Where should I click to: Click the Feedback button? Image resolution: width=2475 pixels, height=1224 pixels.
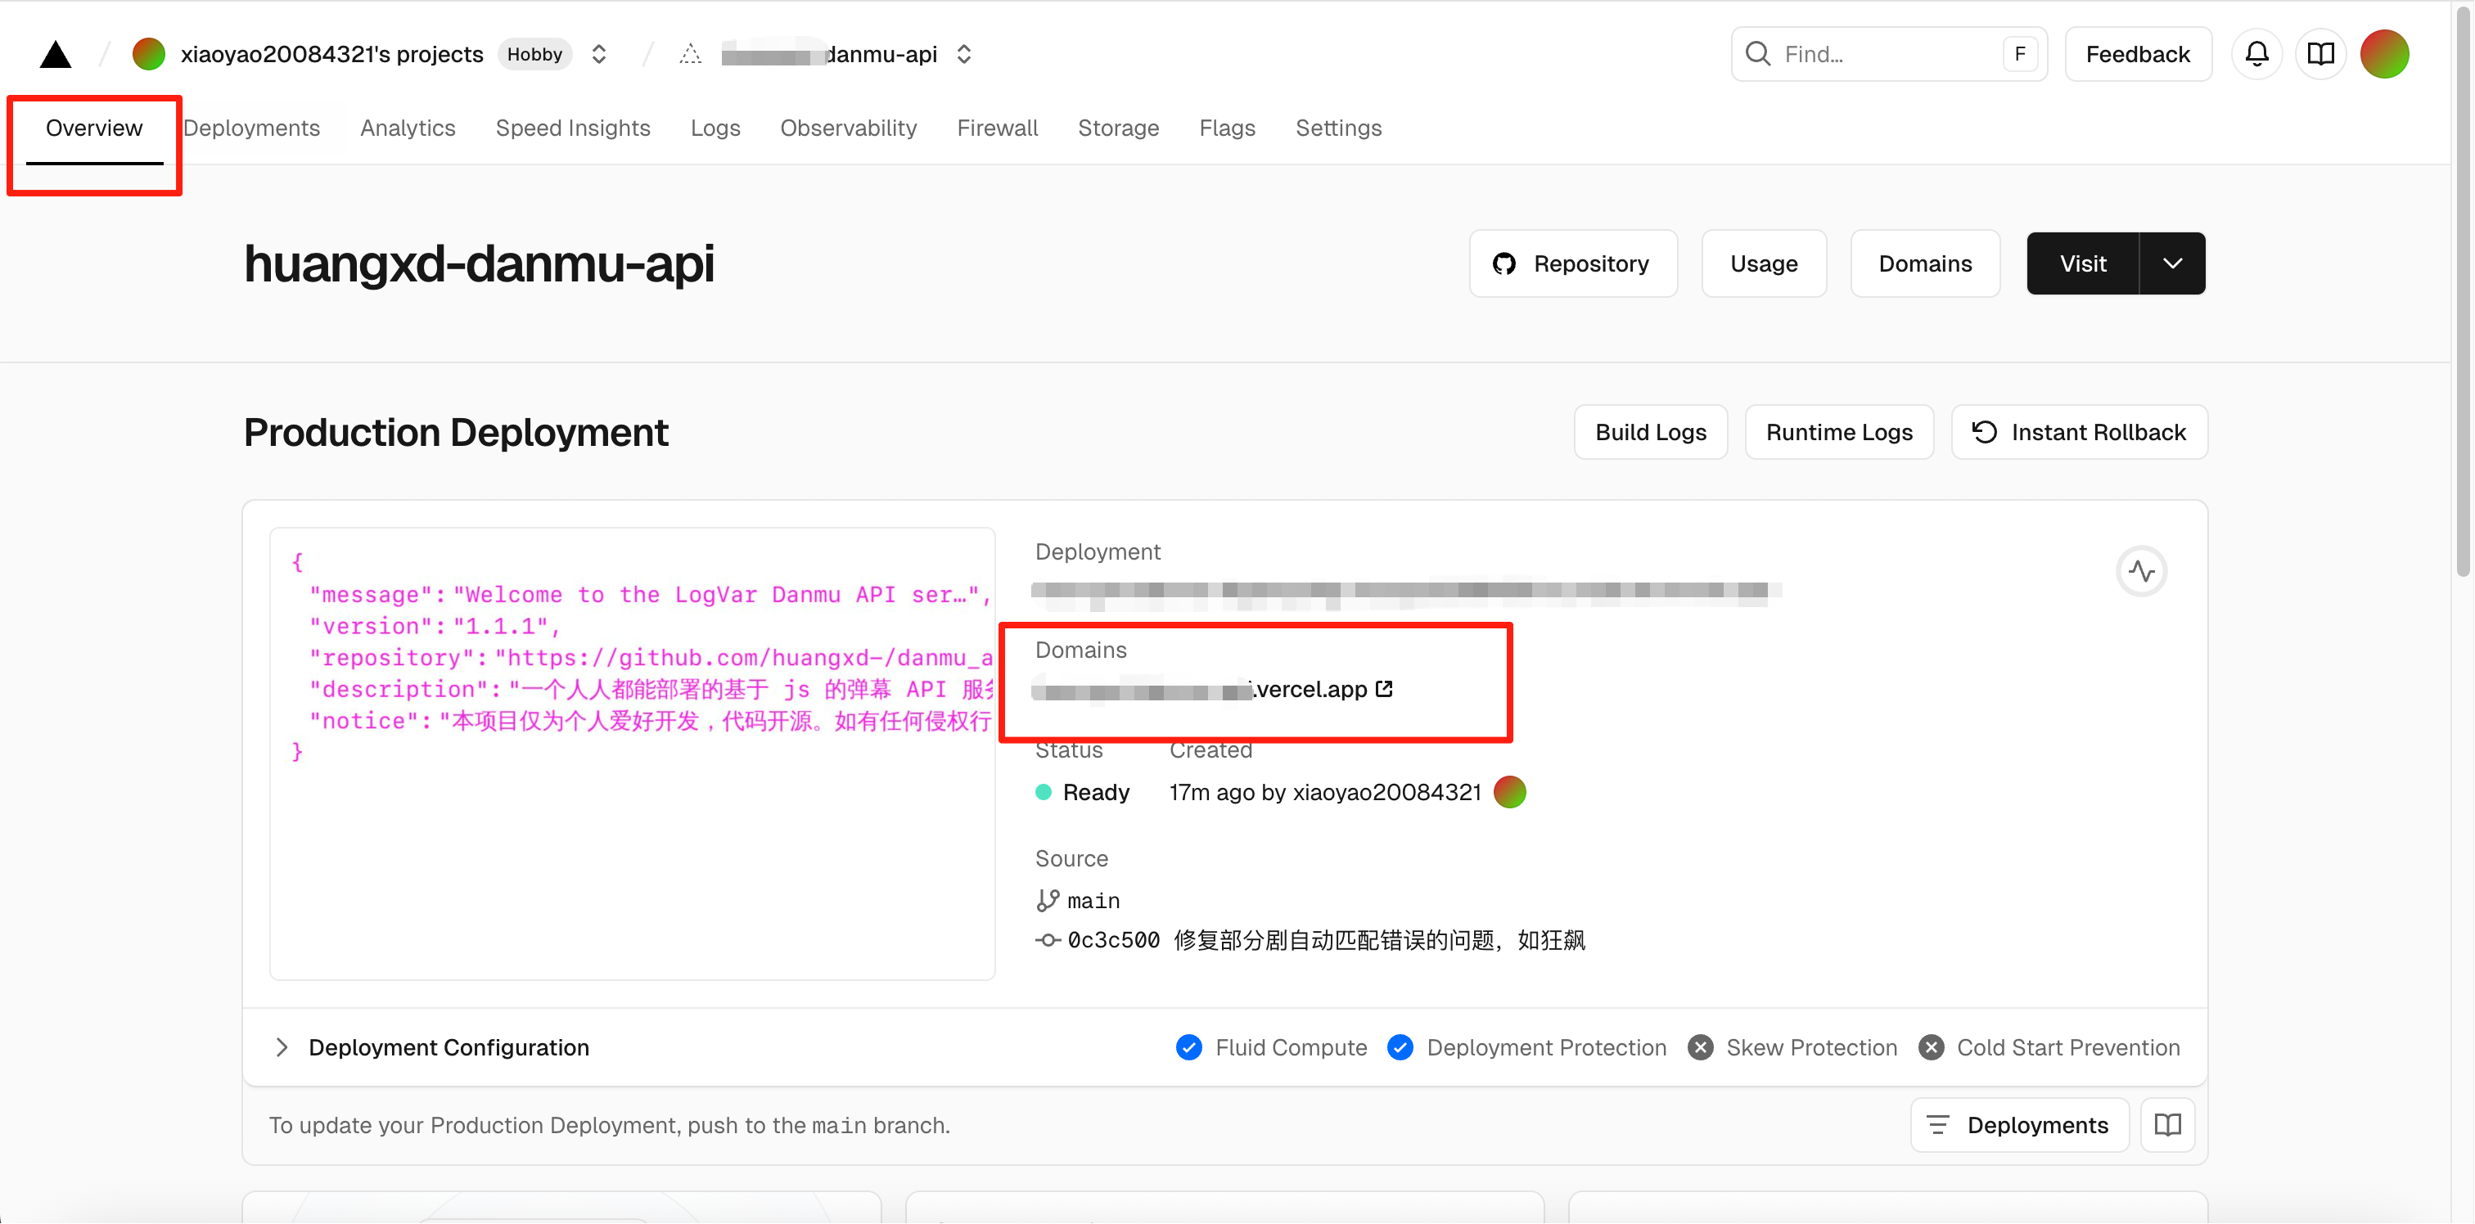tap(2137, 54)
